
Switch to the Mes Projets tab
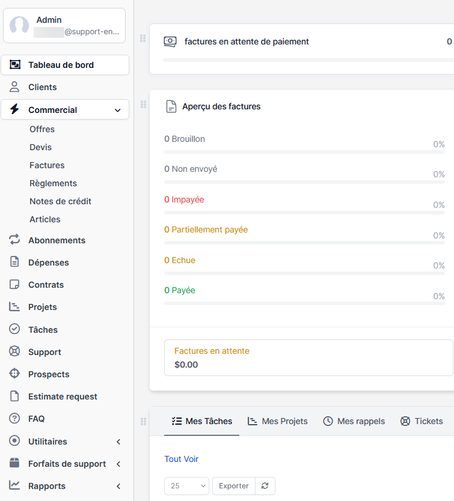click(x=278, y=421)
